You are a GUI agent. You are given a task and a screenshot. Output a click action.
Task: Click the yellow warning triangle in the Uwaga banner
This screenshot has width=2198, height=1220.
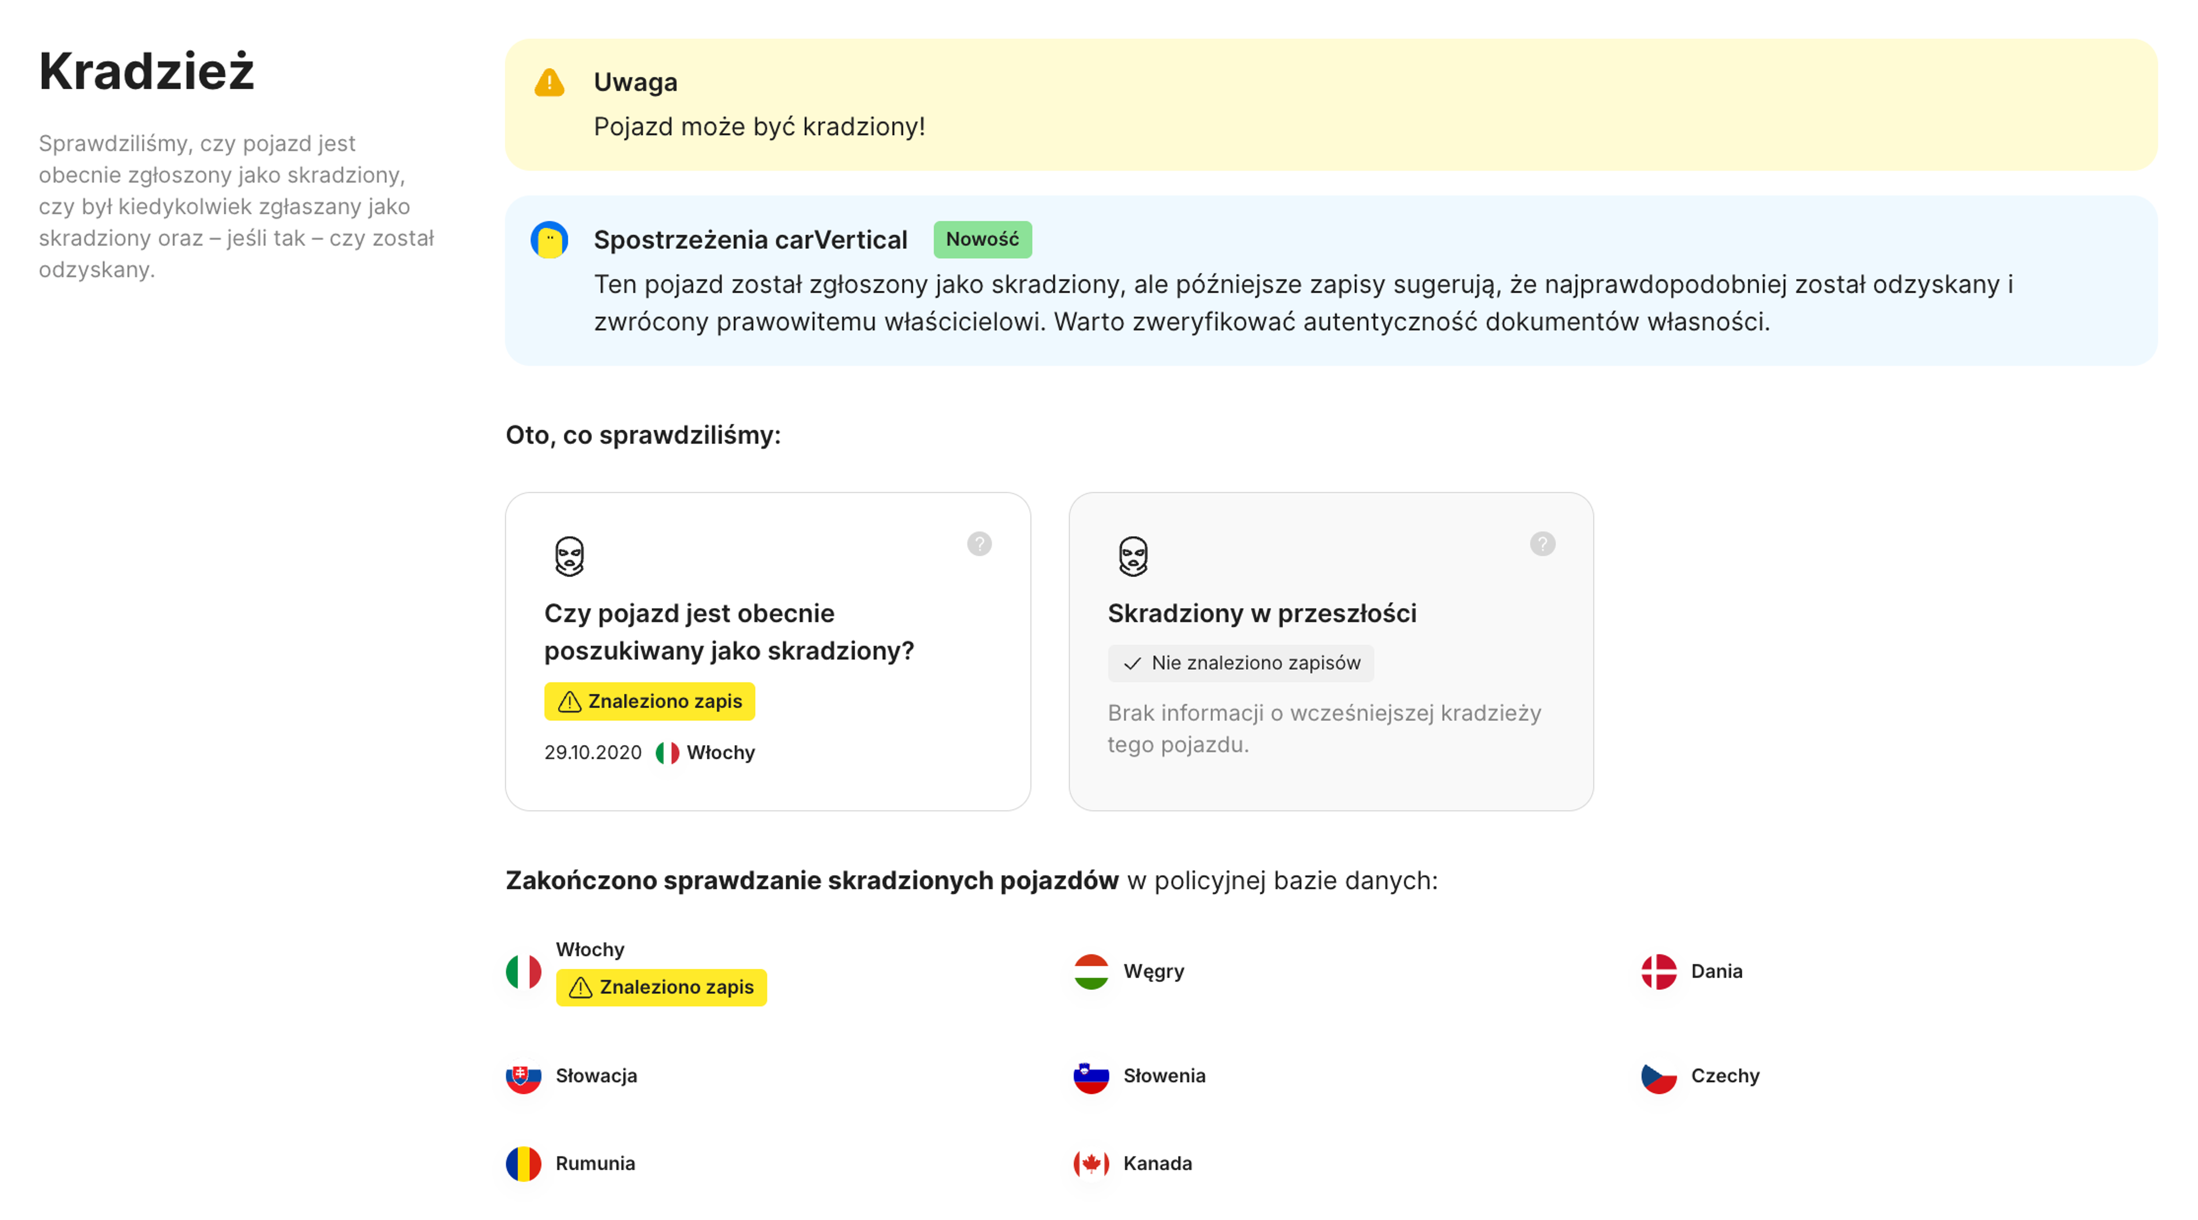549,83
